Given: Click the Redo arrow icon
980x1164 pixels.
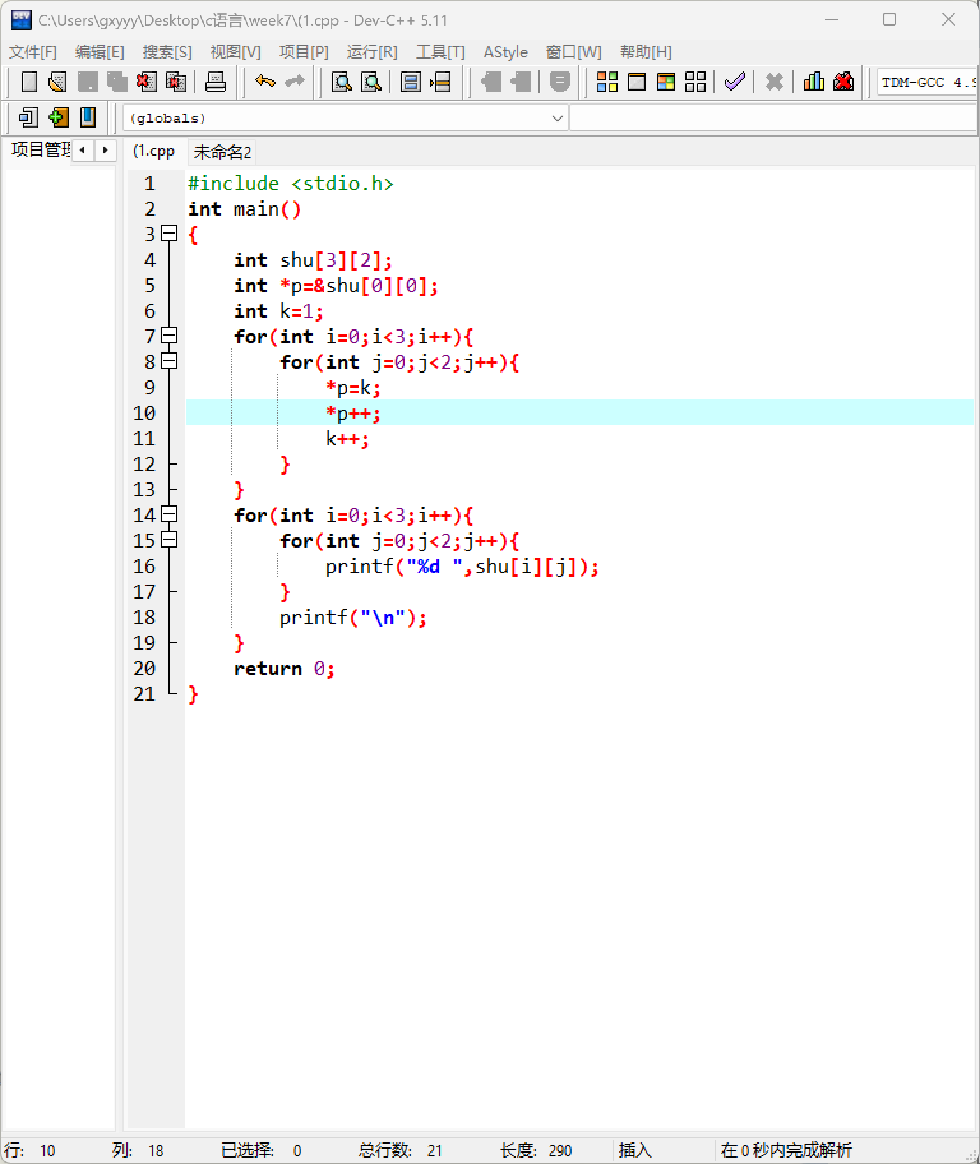Looking at the screenshot, I should coord(294,82).
